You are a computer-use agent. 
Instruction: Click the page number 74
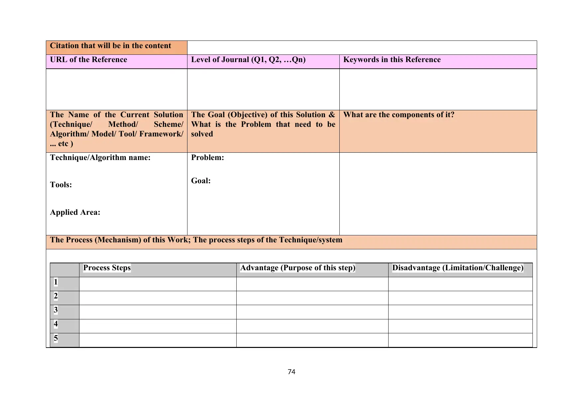pyautogui.click(x=291, y=372)
